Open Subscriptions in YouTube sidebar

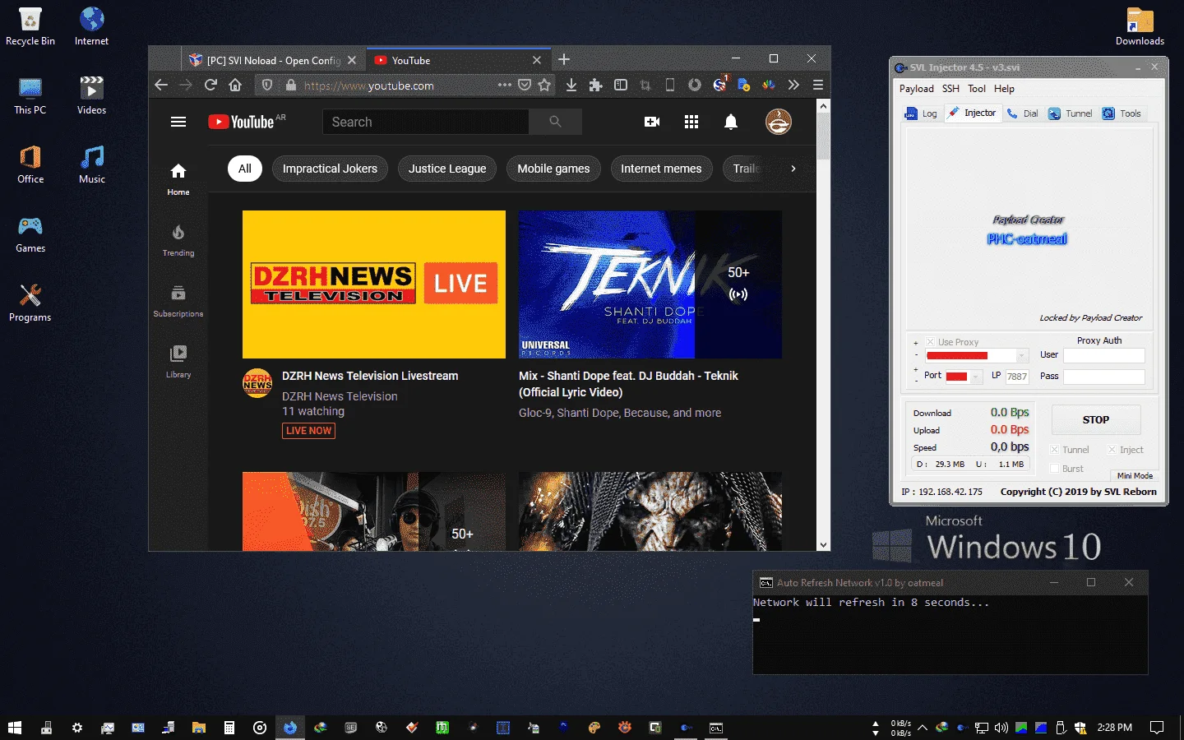pos(178,301)
